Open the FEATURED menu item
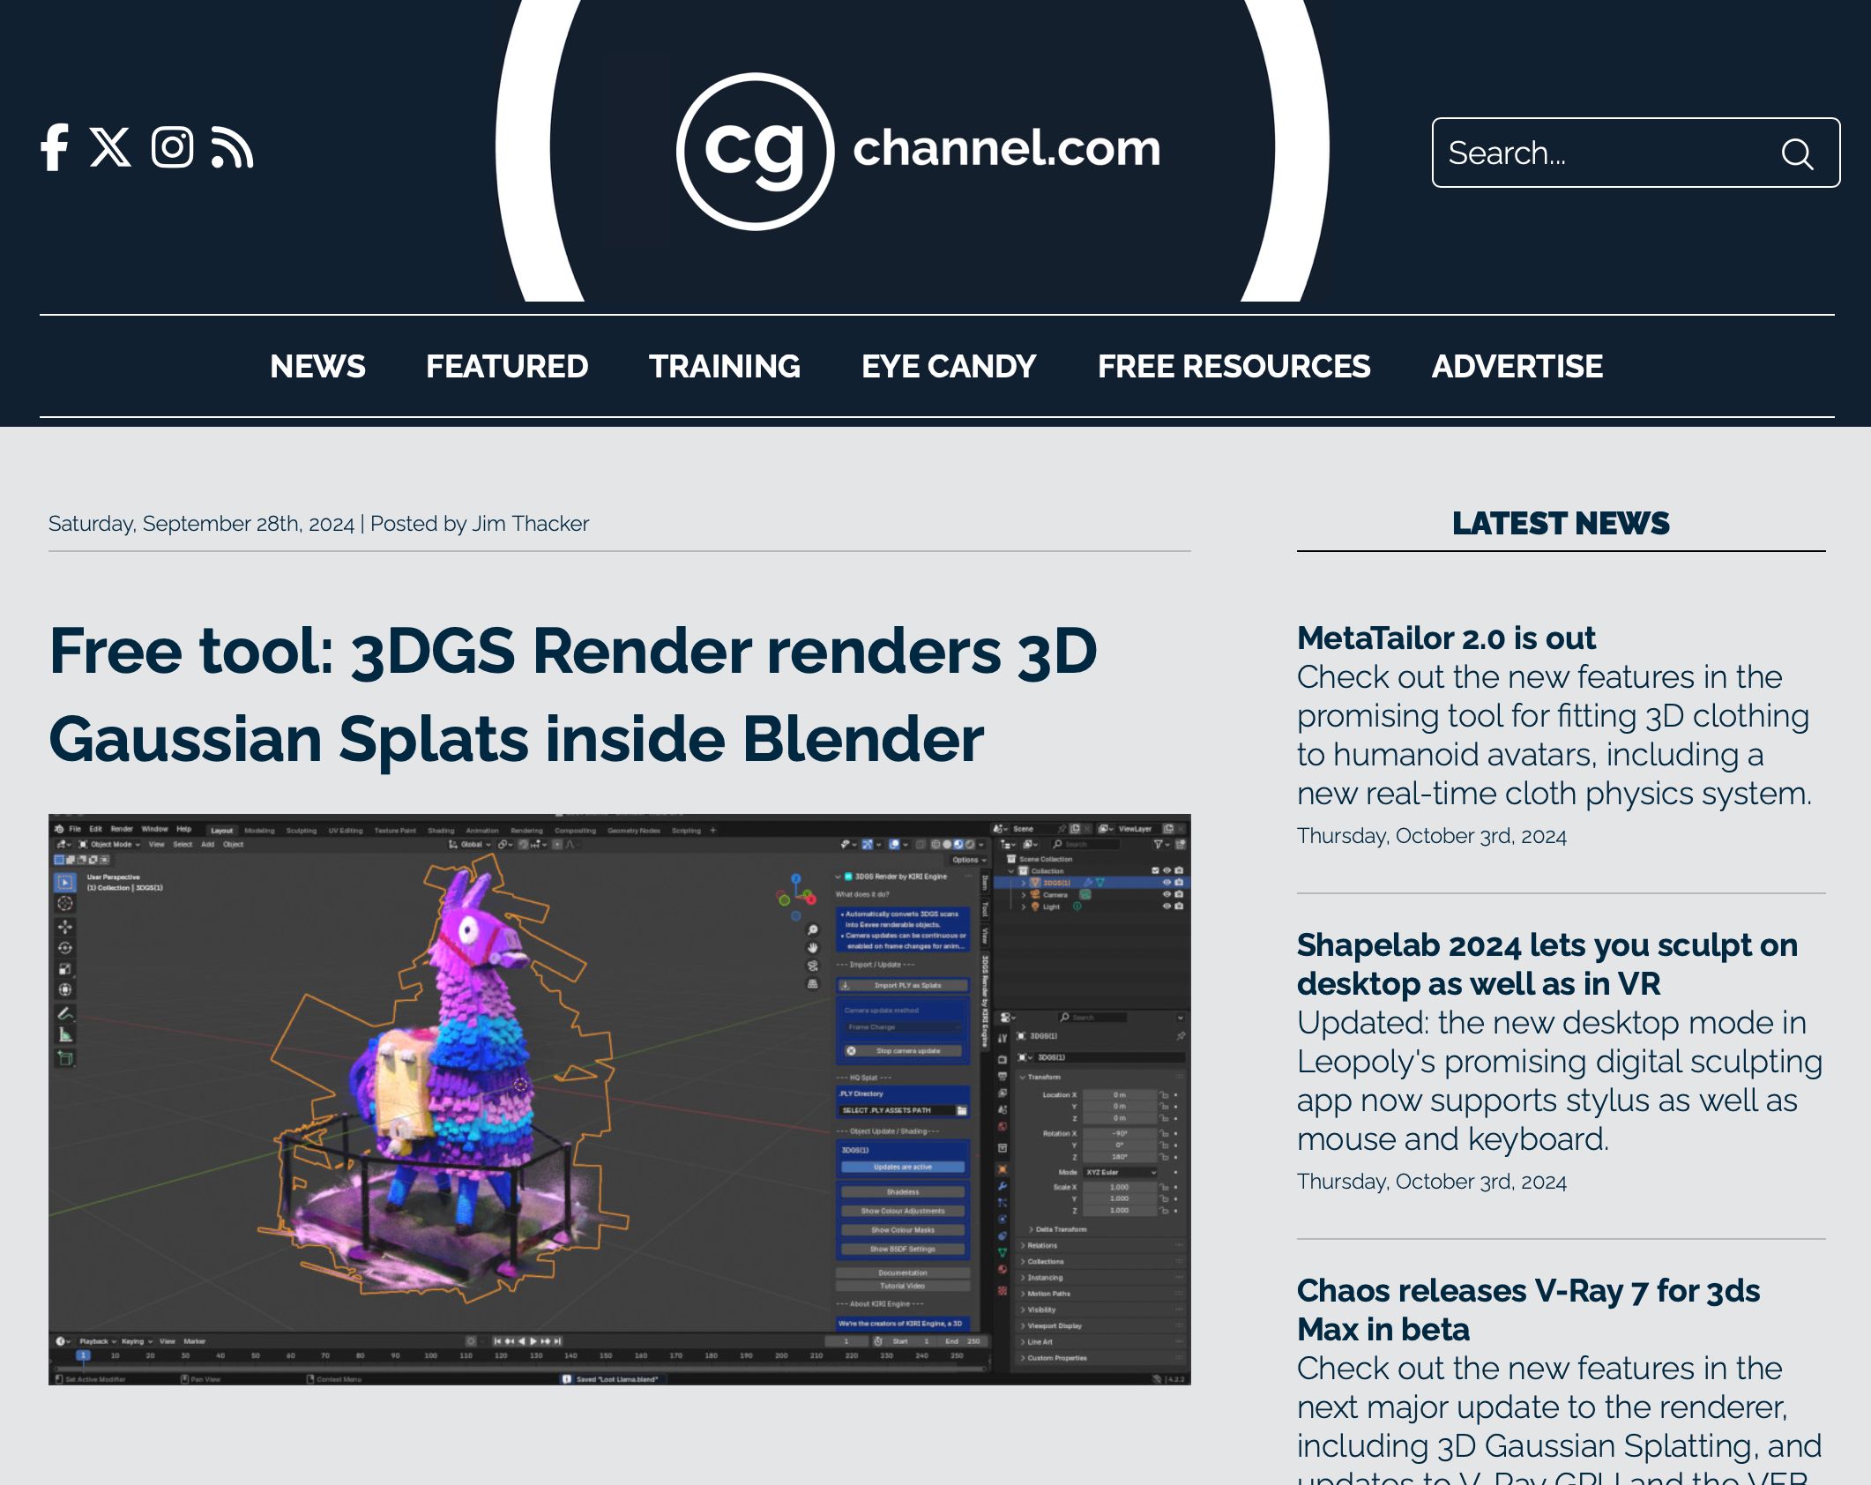 point(507,366)
